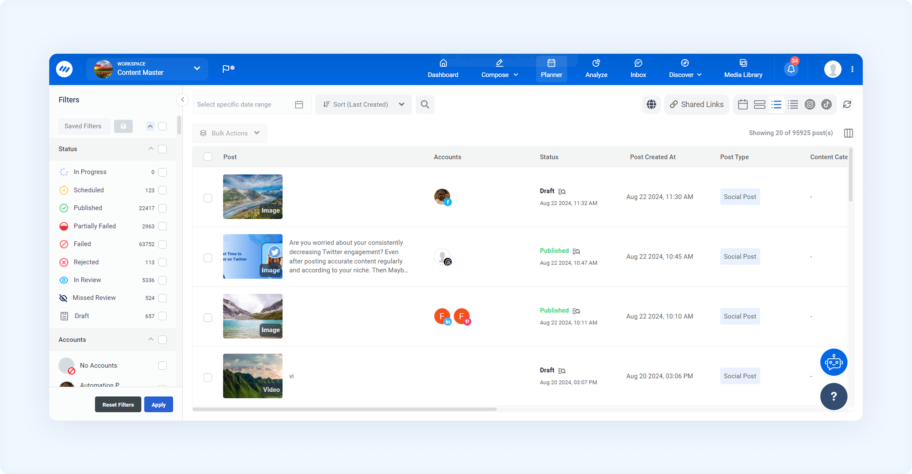Collapse the Filters sidebar
Viewport: 912px width, 474px height.
pos(182,100)
